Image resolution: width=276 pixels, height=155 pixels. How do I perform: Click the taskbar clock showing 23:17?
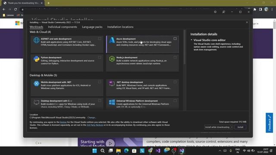[263, 151]
